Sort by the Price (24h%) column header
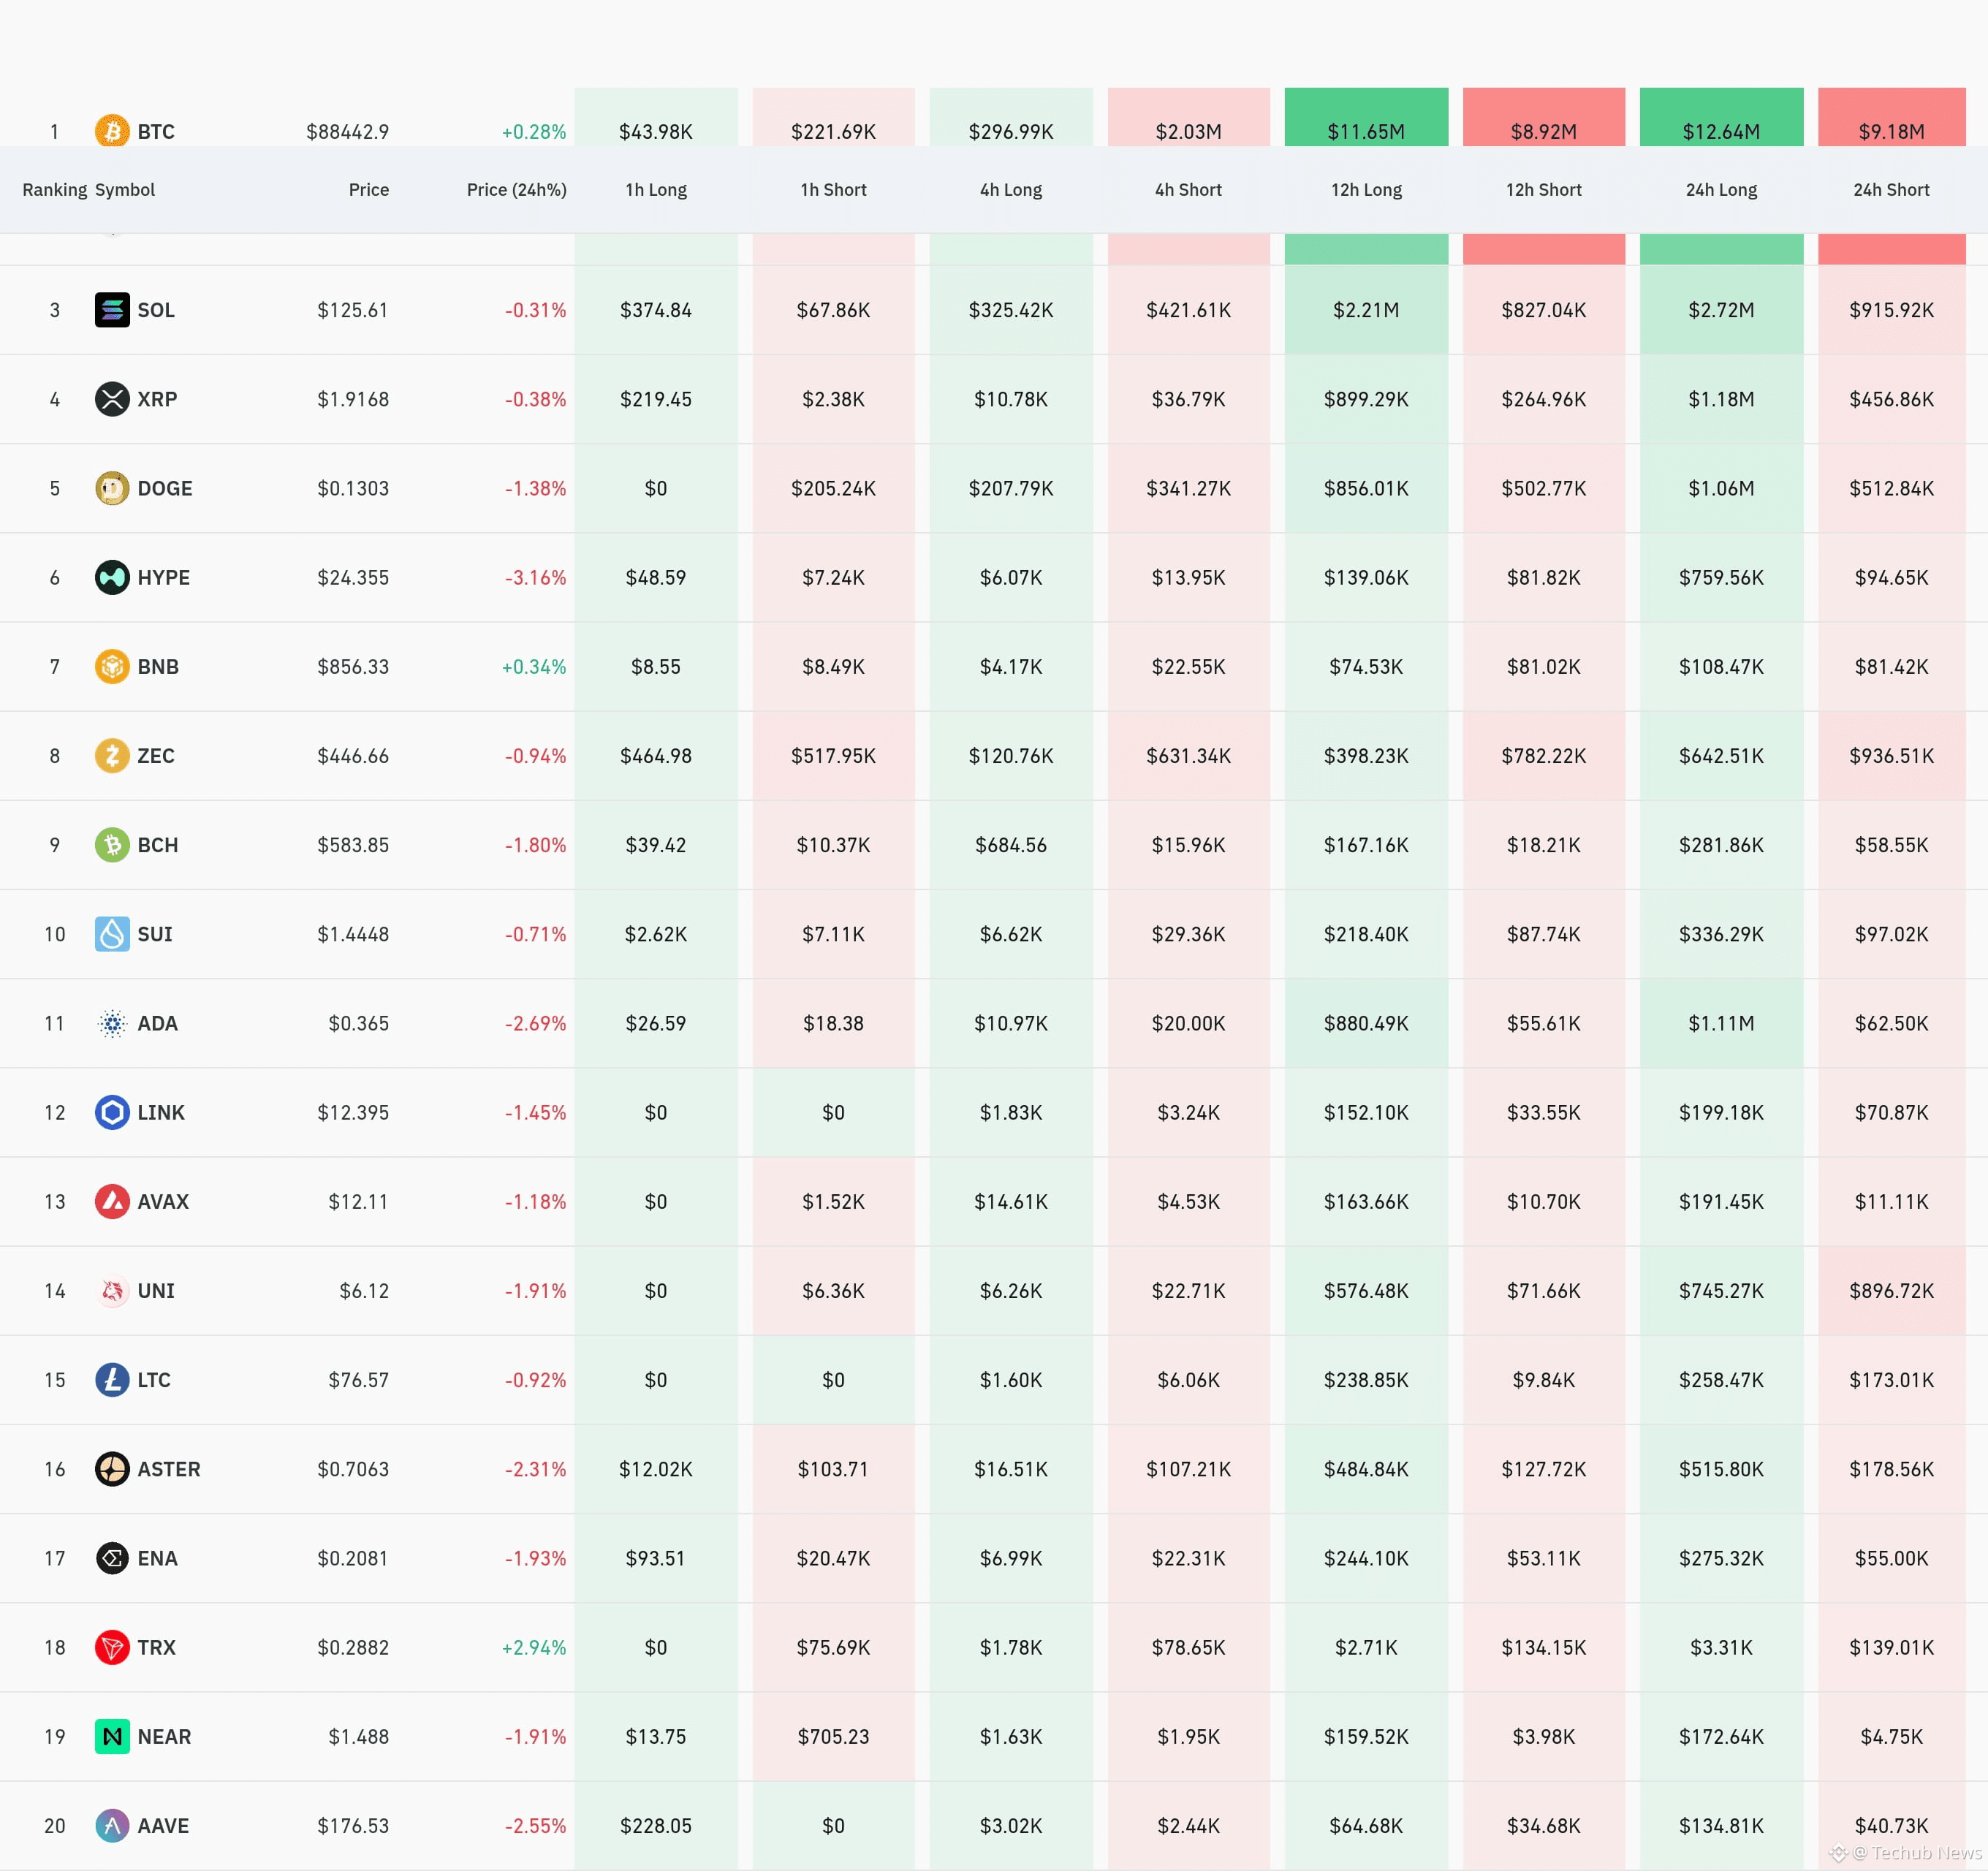 (516, 190)
